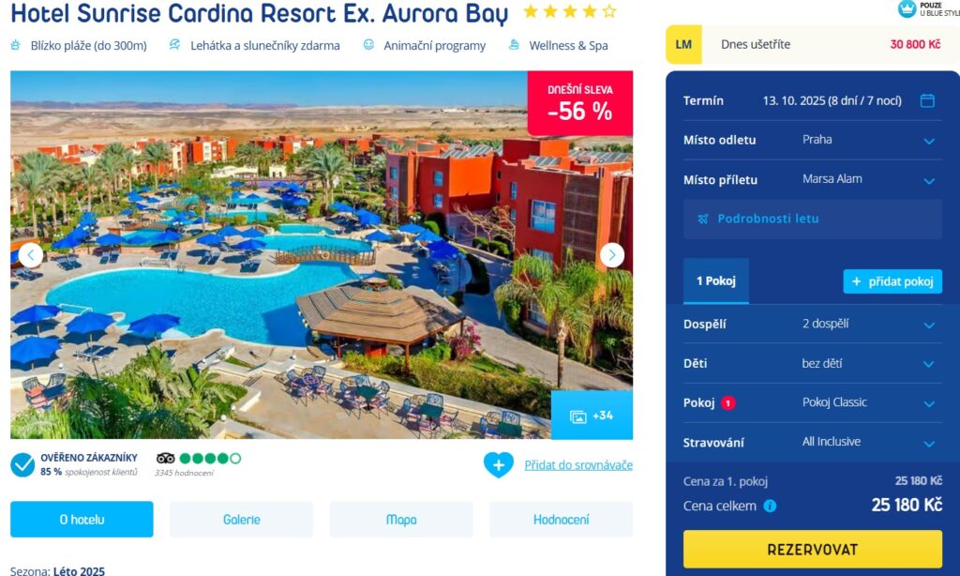960x576 pixels.
Task: Go to previous hotel photo with left arrow
Action: click(x=31, y=255)
